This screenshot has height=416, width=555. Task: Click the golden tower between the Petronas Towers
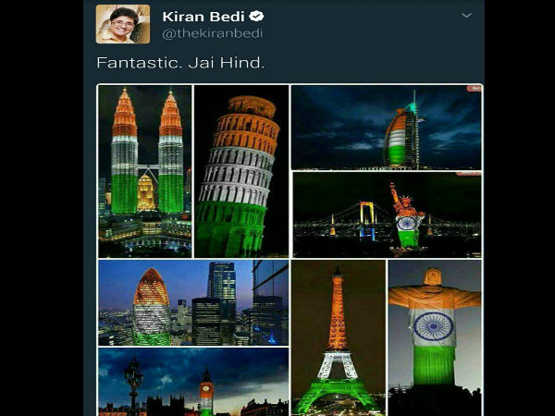[x=146, y=192]
